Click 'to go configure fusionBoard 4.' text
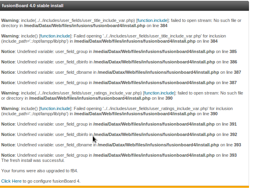Viewport: 253px width, 191px height. (x=51, y=181)
